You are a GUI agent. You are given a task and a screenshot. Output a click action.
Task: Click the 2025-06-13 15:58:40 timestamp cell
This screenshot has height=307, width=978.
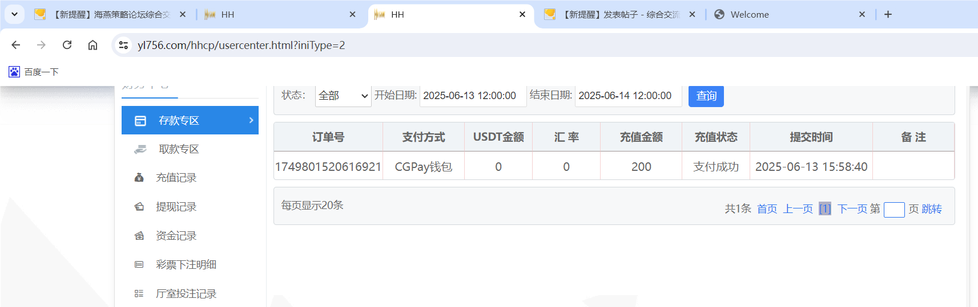point(811,166)
